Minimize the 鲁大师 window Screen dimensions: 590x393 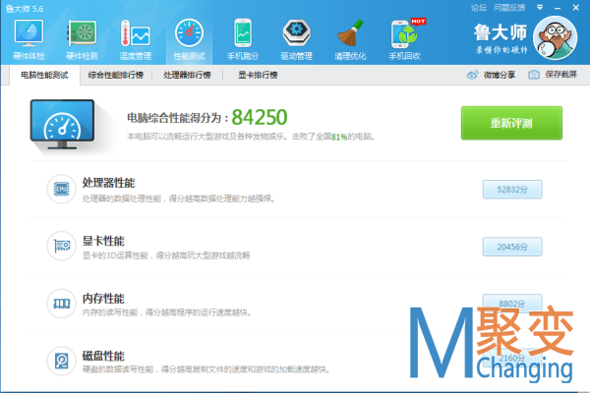[x=558, y=8]
